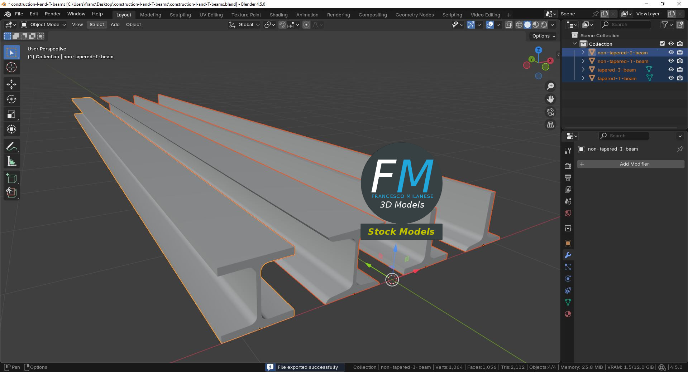
Task: Hide non-tapered-I-beam in viewport
Action: coord(671,53)
